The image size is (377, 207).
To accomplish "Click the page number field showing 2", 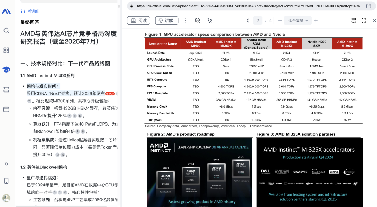I will [x=258, y=21].
